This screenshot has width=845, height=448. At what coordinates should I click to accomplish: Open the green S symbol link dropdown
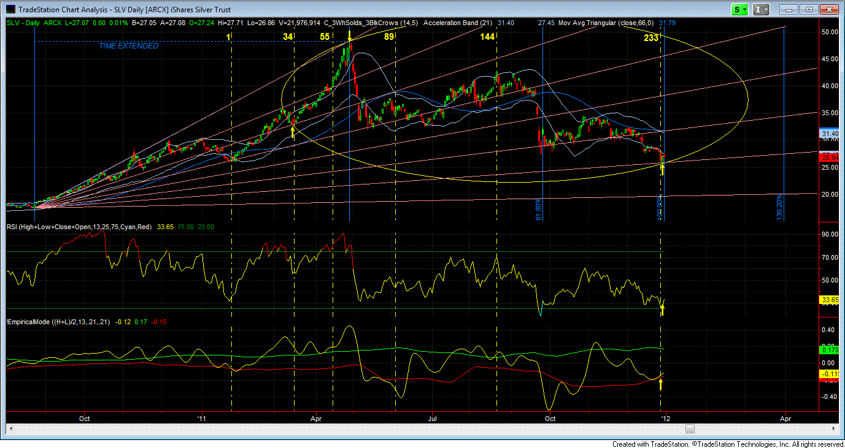[x=741, y=10]
